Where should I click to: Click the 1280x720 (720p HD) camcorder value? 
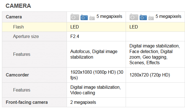pyautogui.click(x=150, y=75)
